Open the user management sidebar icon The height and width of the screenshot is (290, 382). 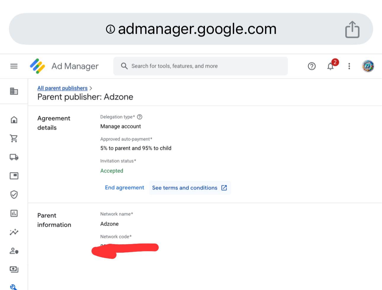[14, 251]
